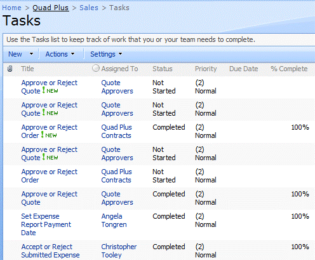Open Quad Plus breadcrumb link
The width and height of the screenshot is (315, 260).
pyautogui.click(x=51, y=8)
